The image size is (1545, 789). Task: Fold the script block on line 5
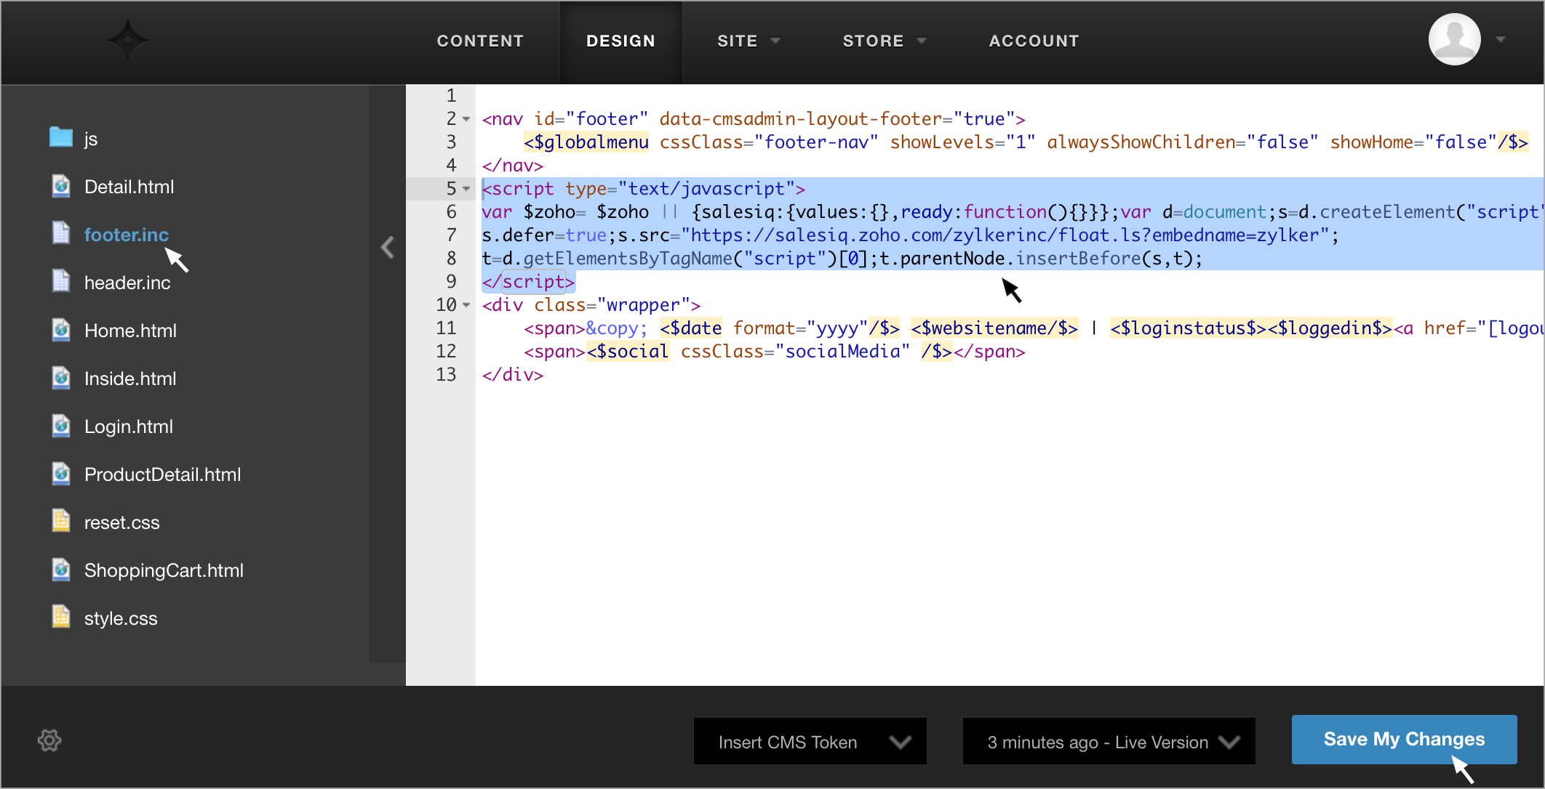(466, 189)
